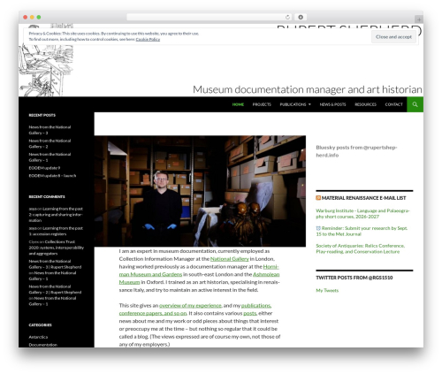Open a new tab with the plus button

[x=419, y=19]
